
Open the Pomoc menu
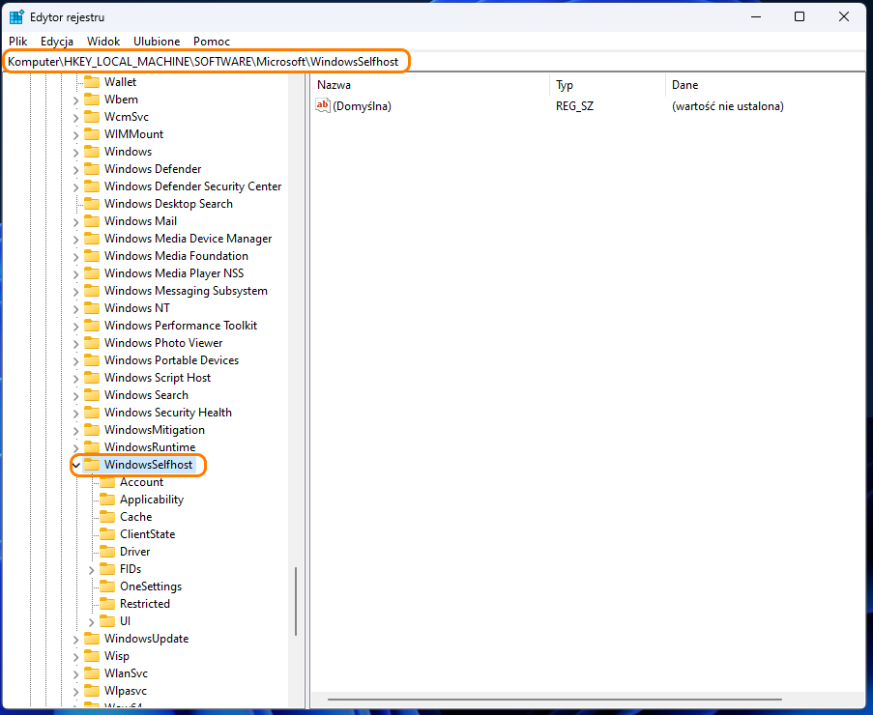click(x=212, y=42)
